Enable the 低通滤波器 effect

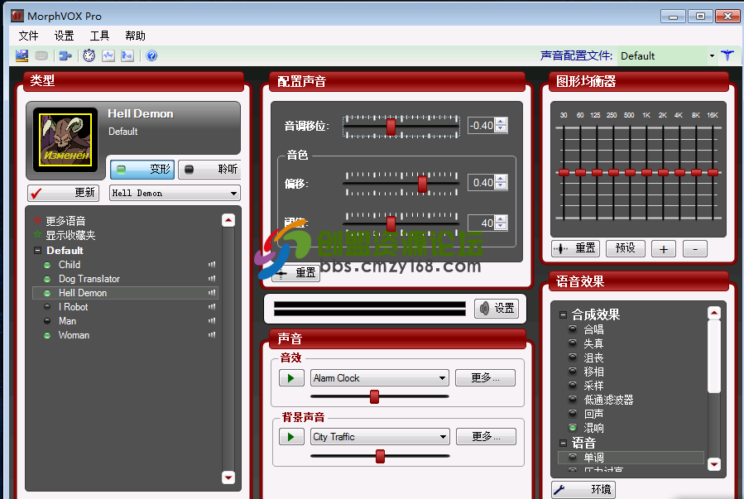[573, 400]
